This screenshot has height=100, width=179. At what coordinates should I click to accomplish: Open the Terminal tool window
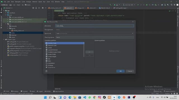tap(24, 91)
